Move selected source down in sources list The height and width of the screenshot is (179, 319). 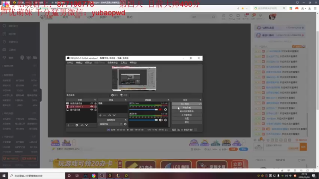(x=87, y=125)
